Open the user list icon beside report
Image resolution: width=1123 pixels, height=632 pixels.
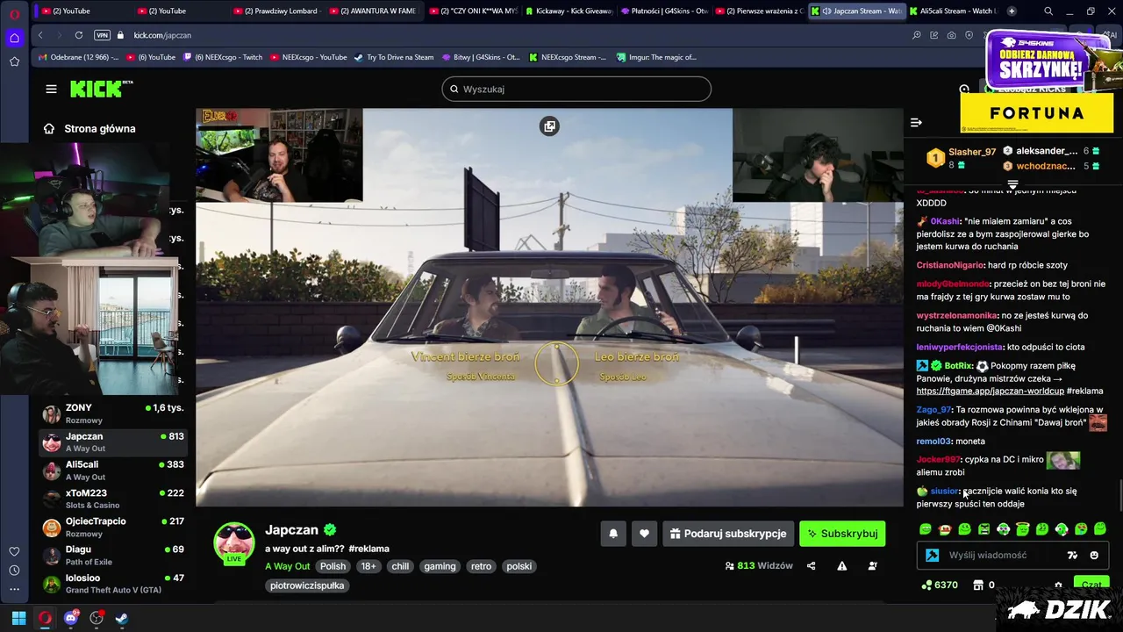point(872,566)
